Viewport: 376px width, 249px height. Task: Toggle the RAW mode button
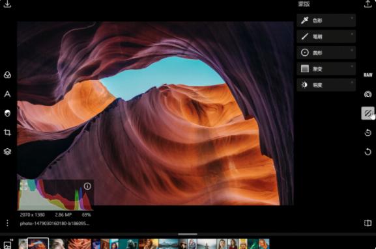click(x=368, y=75)
